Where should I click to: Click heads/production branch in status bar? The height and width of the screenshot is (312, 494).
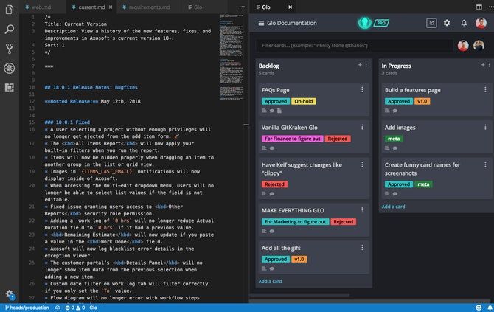pos(27,308)
